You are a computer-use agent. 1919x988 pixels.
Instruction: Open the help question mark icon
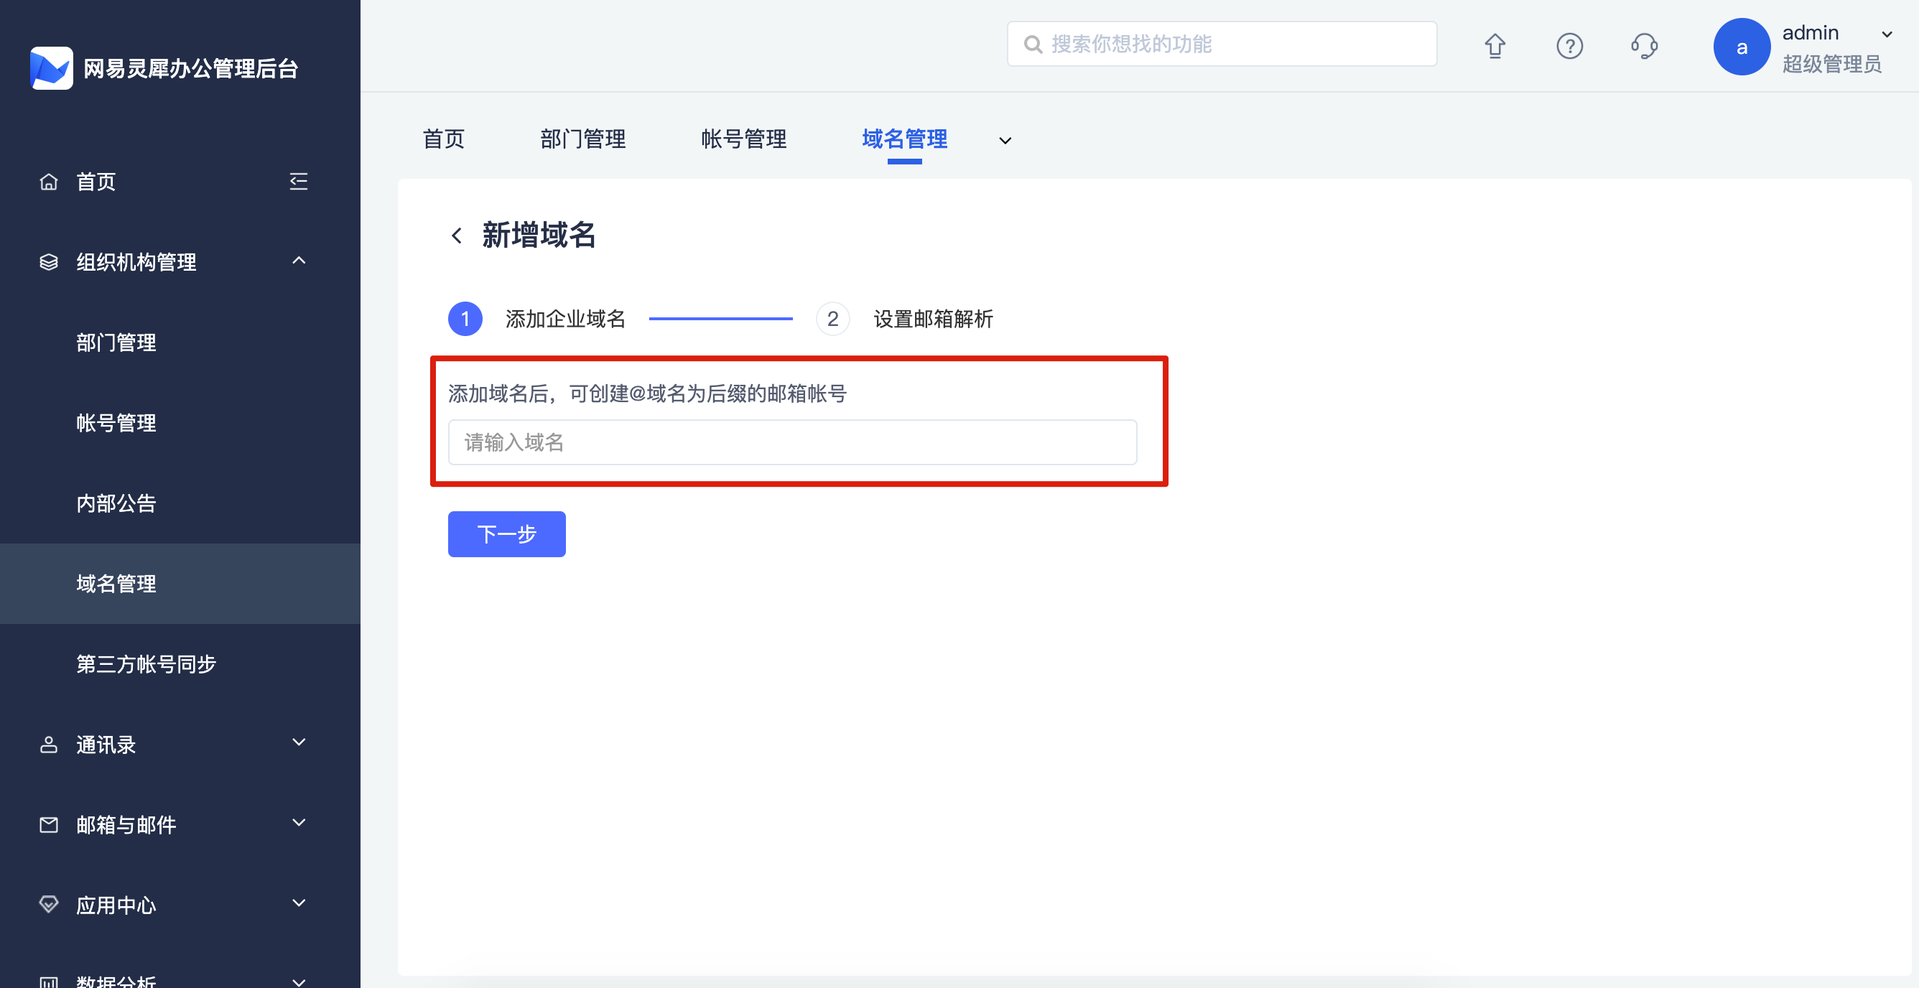point(1569,46)
